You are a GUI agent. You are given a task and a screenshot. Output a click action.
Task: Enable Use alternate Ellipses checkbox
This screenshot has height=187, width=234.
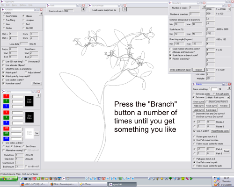[x=14, y=65]
